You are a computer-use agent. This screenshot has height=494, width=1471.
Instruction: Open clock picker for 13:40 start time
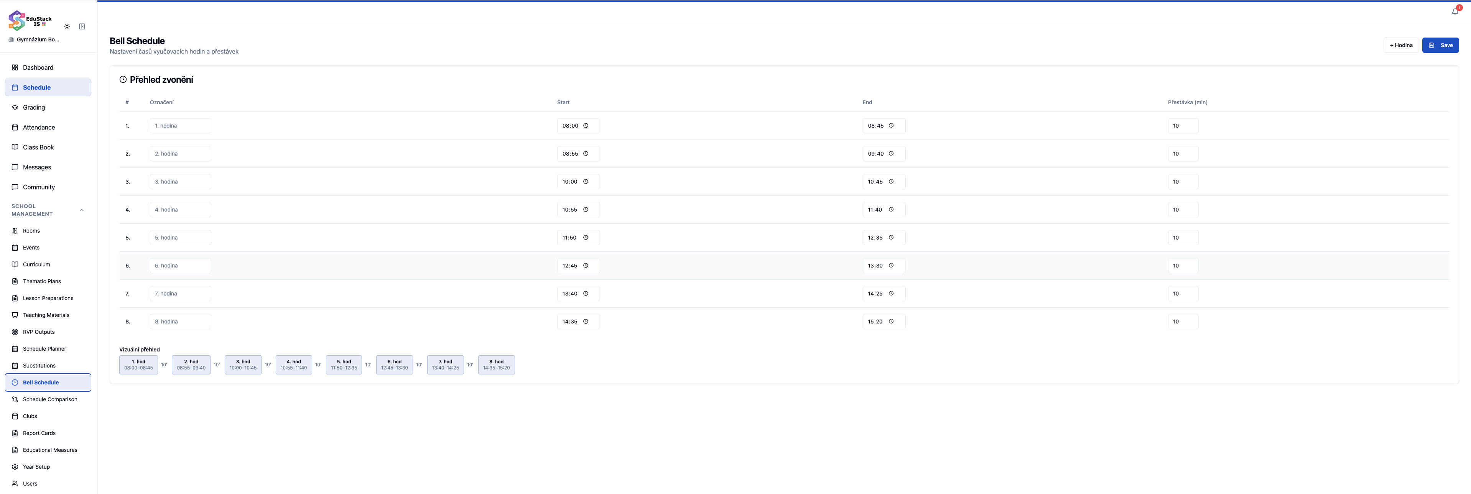click(585, 293)
